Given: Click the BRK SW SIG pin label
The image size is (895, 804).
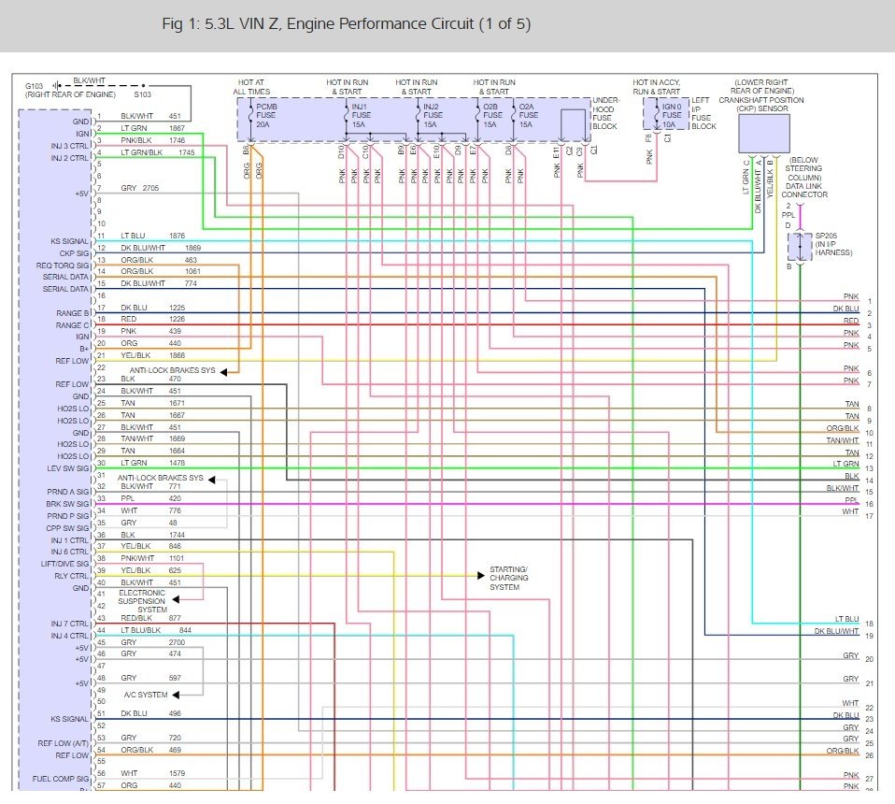Looking at the screenshot, I should (x=67, y=504).
